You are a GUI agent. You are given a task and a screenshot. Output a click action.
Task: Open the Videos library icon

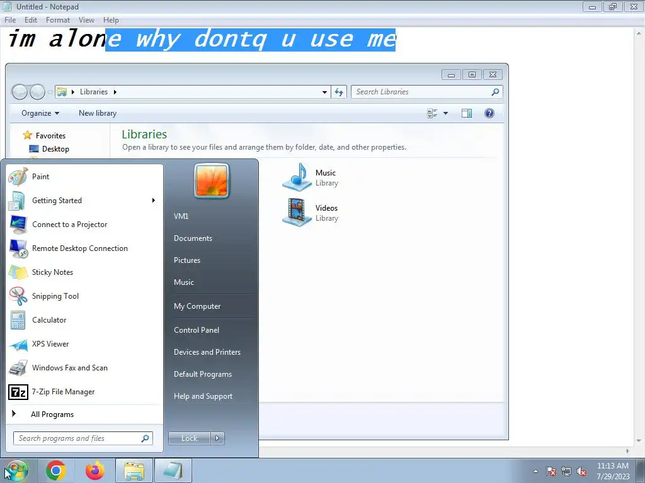tap(297, 213)
